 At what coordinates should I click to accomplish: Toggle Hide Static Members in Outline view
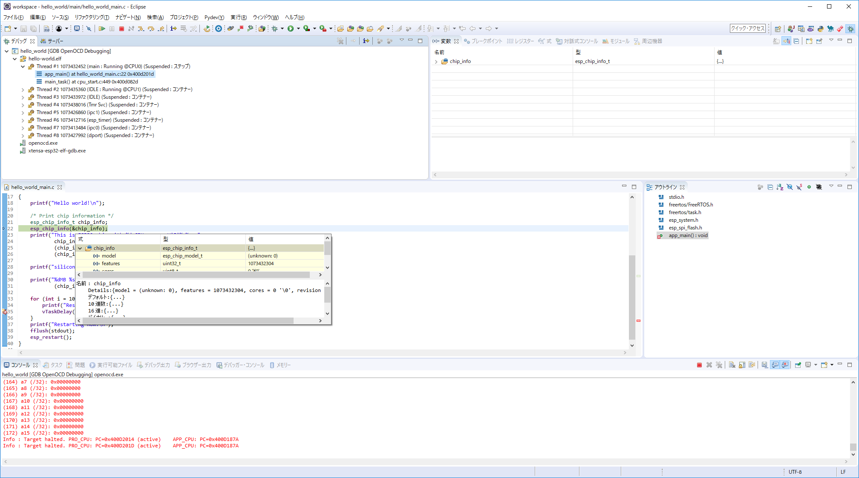point(799,187)
